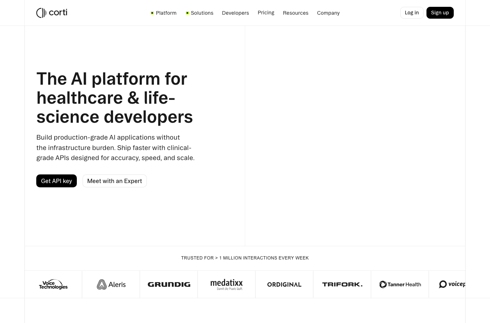This screenshot has height=323, width=490.
Task: Click Meet with an Expert button
Action: tap(115, 181)
